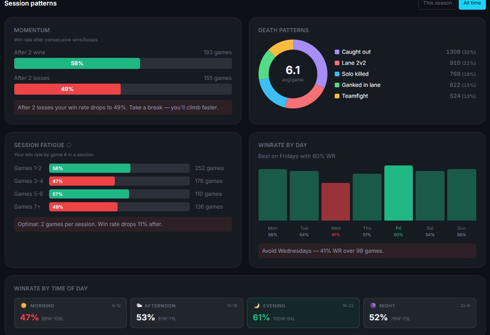
Task: Click the green Ganked in lane donut segment
Action: coord(265,64)
